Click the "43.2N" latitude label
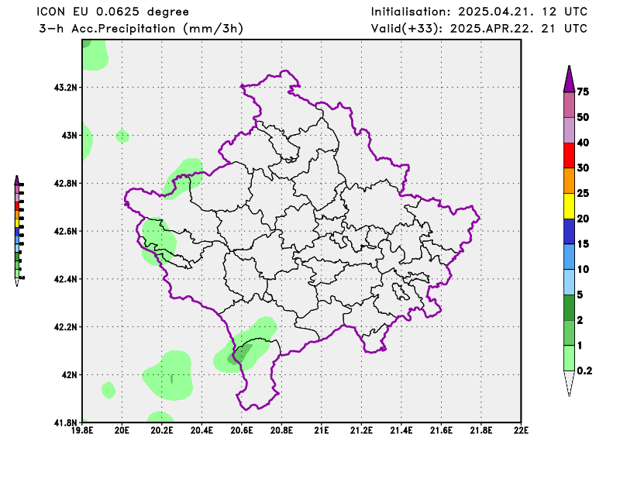620x479 pixels. (66, 88)
